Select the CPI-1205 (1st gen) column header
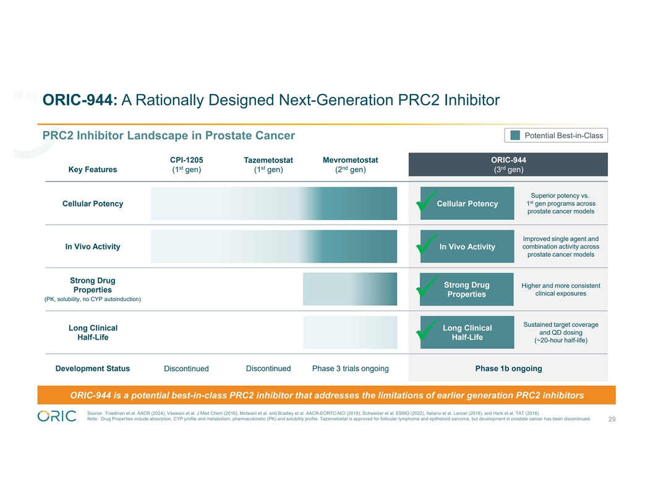The height and width of the screenshot is (504, 653). coord(186,165)
